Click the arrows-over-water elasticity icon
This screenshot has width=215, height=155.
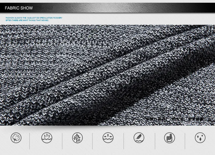[108, 138]
